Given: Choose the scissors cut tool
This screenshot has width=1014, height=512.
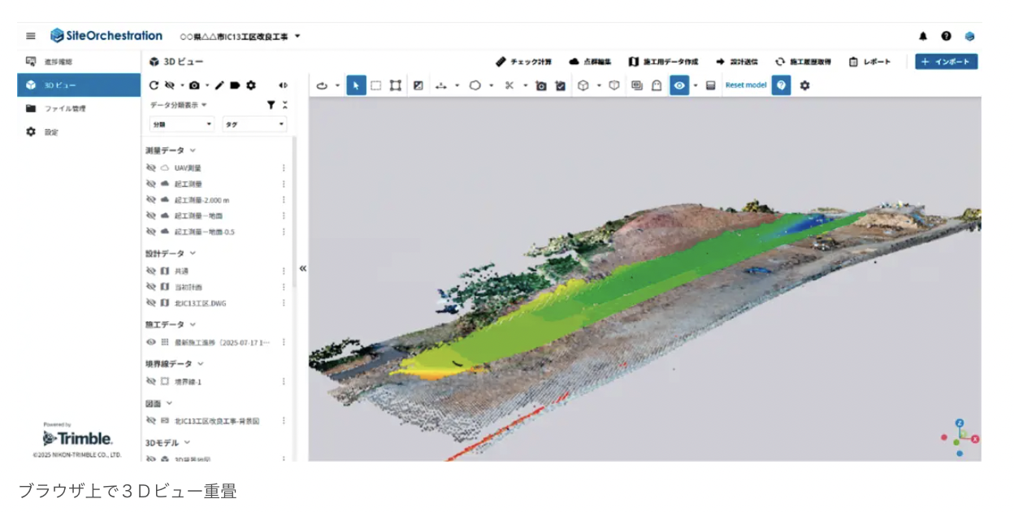Looking at the screenshot, I should click(509, 85).
